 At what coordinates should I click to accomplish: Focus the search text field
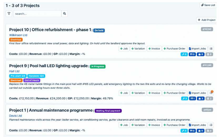[37, 14]
